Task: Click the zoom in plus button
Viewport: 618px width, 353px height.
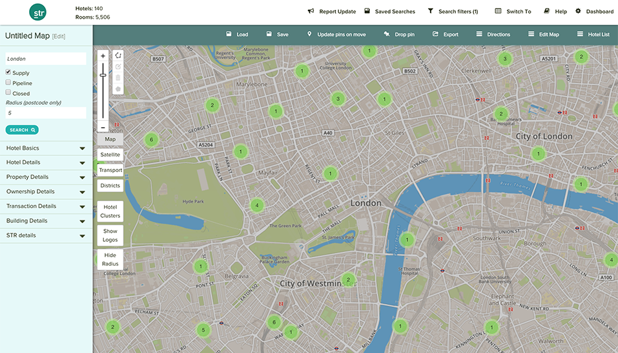Action: 103,56
